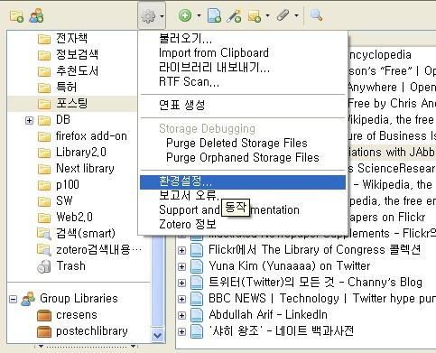Select the SW collection
Viewport: 436px width, 353px height.
64,200
